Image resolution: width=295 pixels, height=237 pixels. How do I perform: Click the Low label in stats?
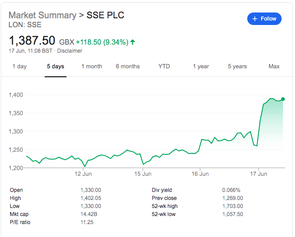click(x=15, y=206)
